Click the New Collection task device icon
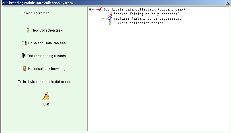Image resolution: width=231 pixels, height=133 pixels. [x=28, y=30]
